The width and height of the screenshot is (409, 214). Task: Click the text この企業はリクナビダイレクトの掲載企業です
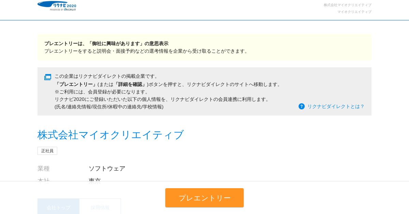[x=106, y=76]
